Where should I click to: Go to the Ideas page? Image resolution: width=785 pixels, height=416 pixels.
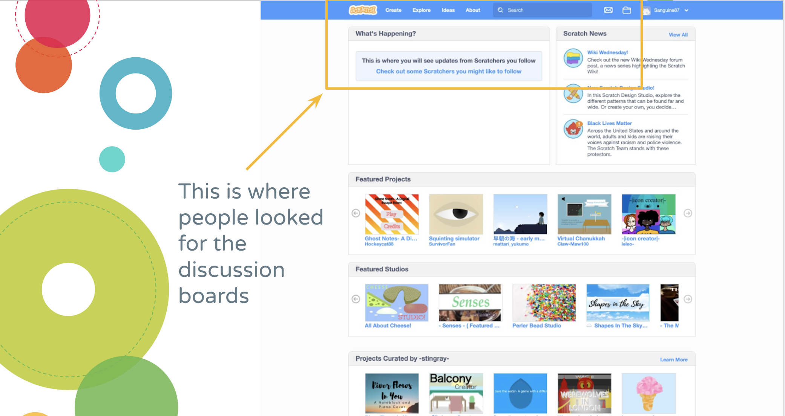click(448, 10)
